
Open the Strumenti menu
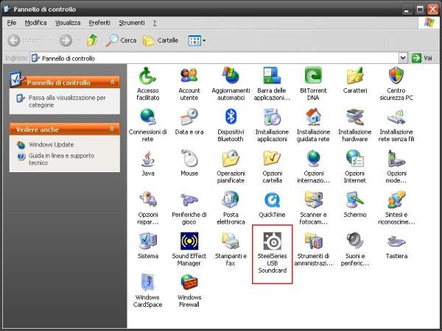(x=132, y=23)
